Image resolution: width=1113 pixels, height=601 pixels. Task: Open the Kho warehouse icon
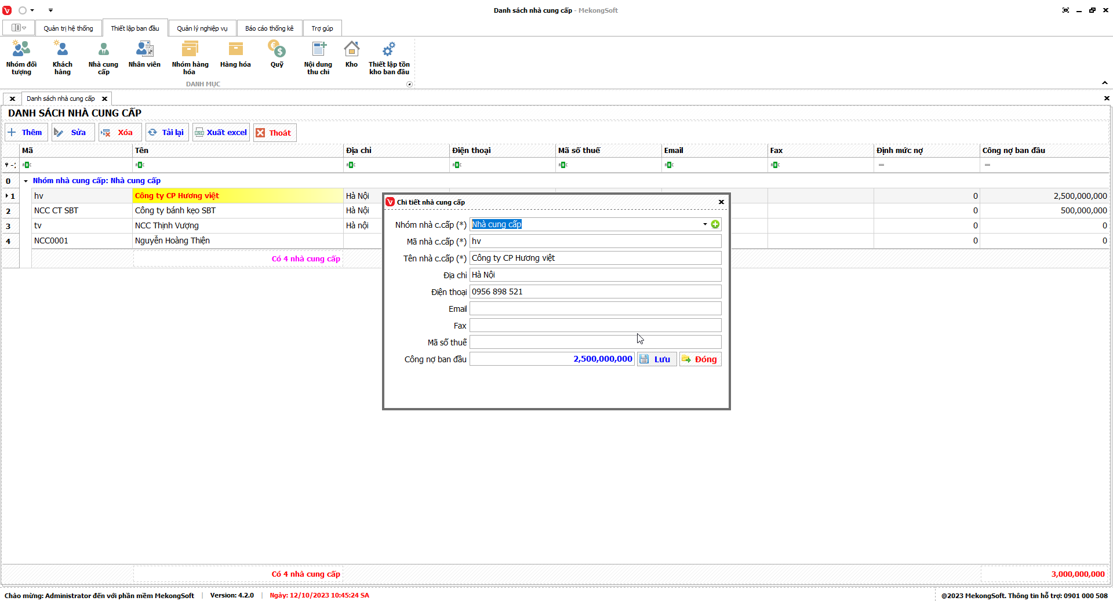[351, 55]
